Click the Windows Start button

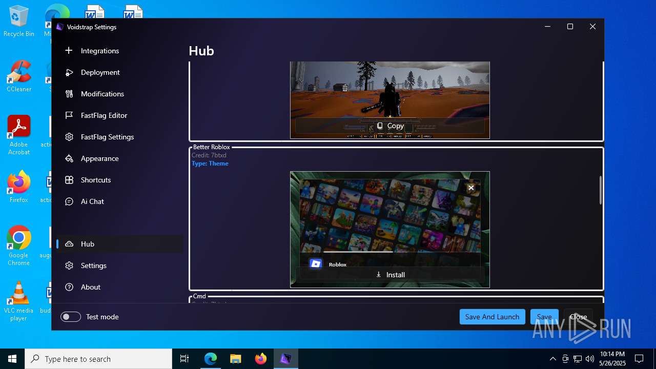(x=12, y=359)
